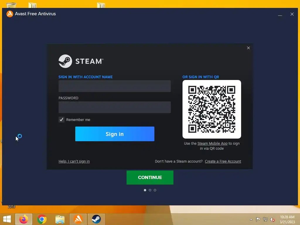Select the third page indicator dot
Image resolution: width=300 pixels, height=225 pixels.
(155, 190)
